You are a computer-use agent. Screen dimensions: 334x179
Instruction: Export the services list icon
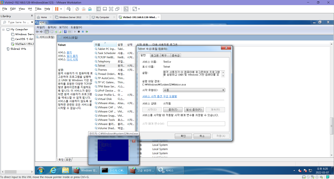pyautogui.click(x=60, y=32)
